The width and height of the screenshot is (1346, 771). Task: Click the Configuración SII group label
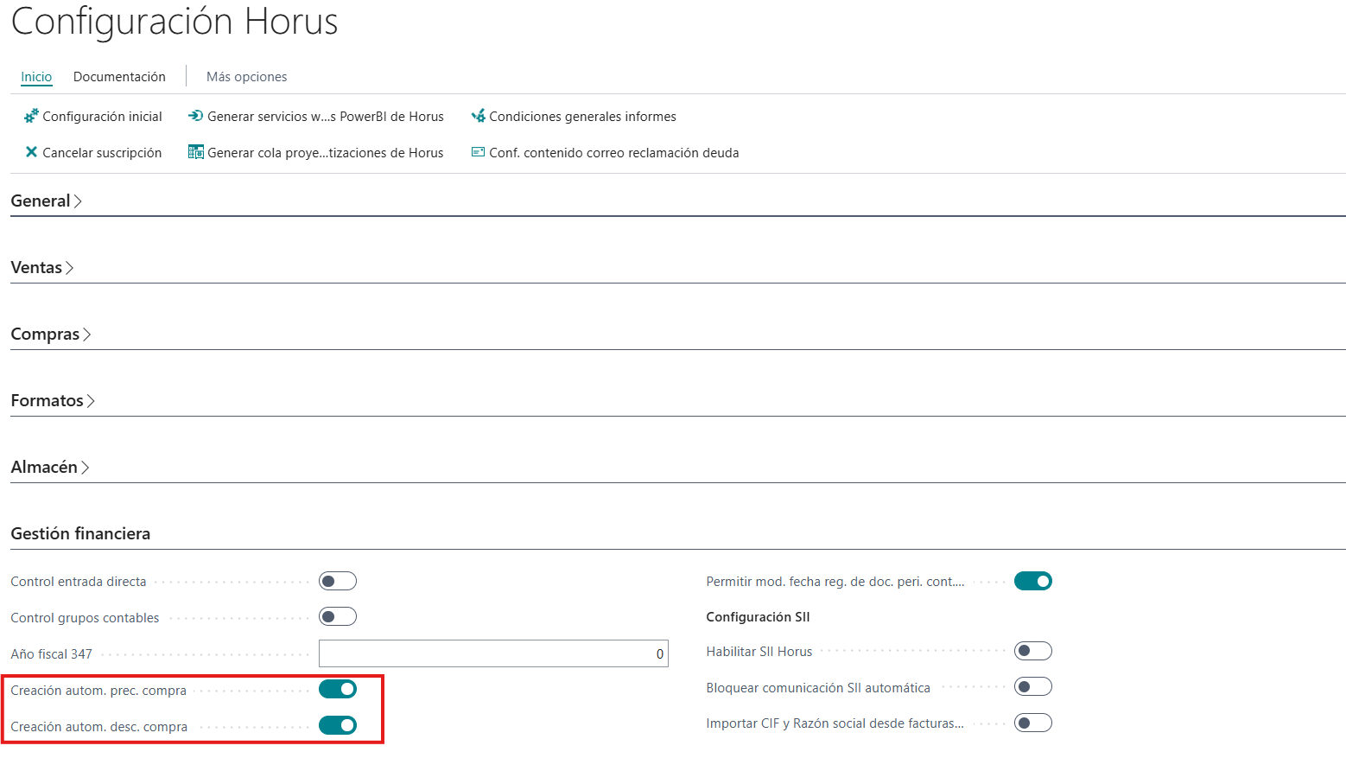(758, 616)
